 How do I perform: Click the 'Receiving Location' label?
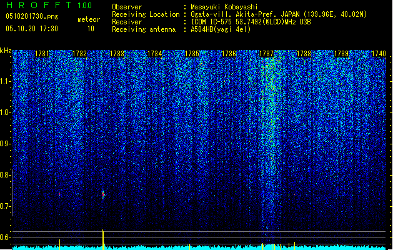pos(146,14)
